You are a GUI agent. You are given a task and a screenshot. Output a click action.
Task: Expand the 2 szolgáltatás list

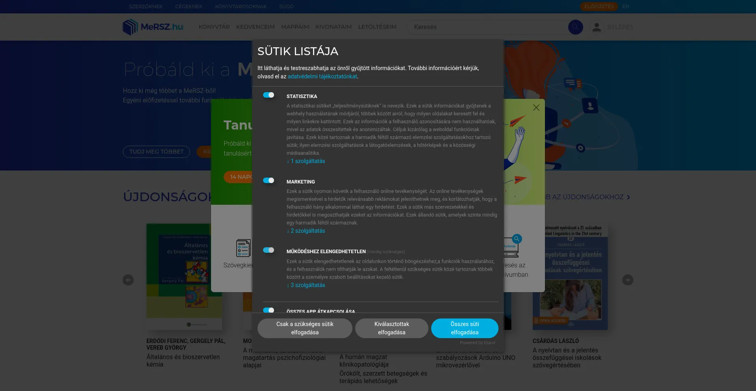point(306,231)
